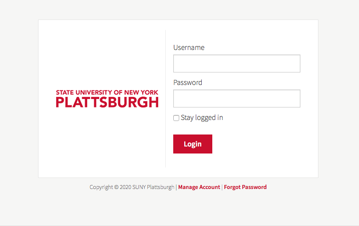Viewport: 359px width, 226px height.
Task: Open the Manage Account link
Action: [199, 187]
